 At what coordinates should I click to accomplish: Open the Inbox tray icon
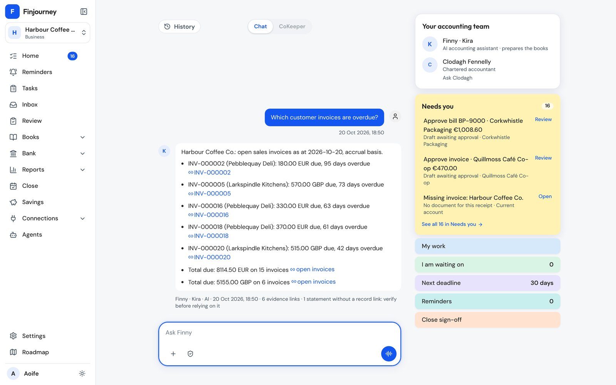pyautogui.click(x=13, y=105)
